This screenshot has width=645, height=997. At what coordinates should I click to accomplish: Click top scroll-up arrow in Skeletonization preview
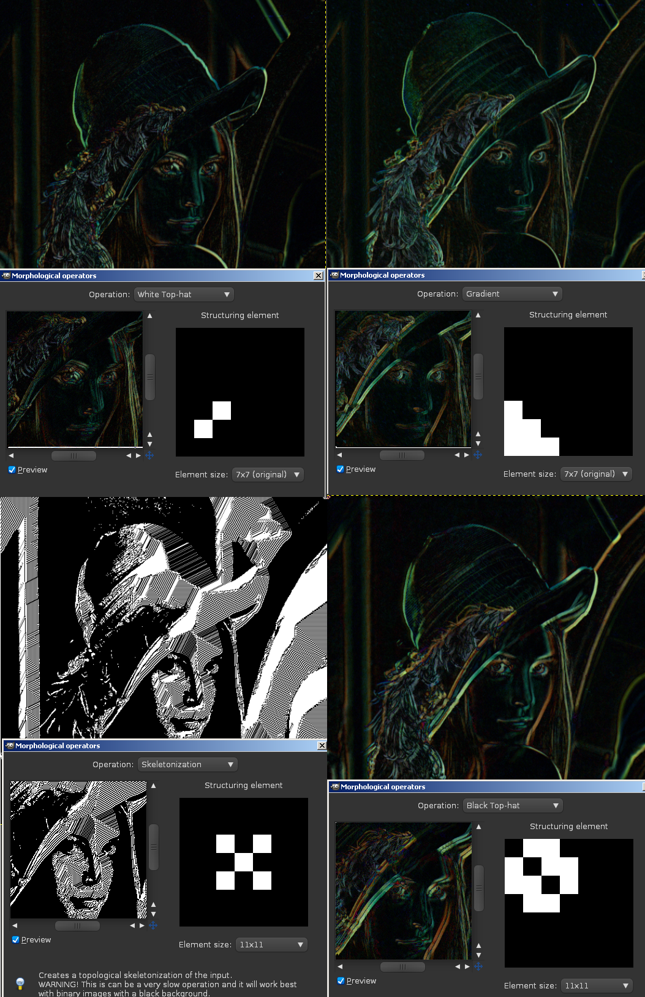(x=153, y=786)
